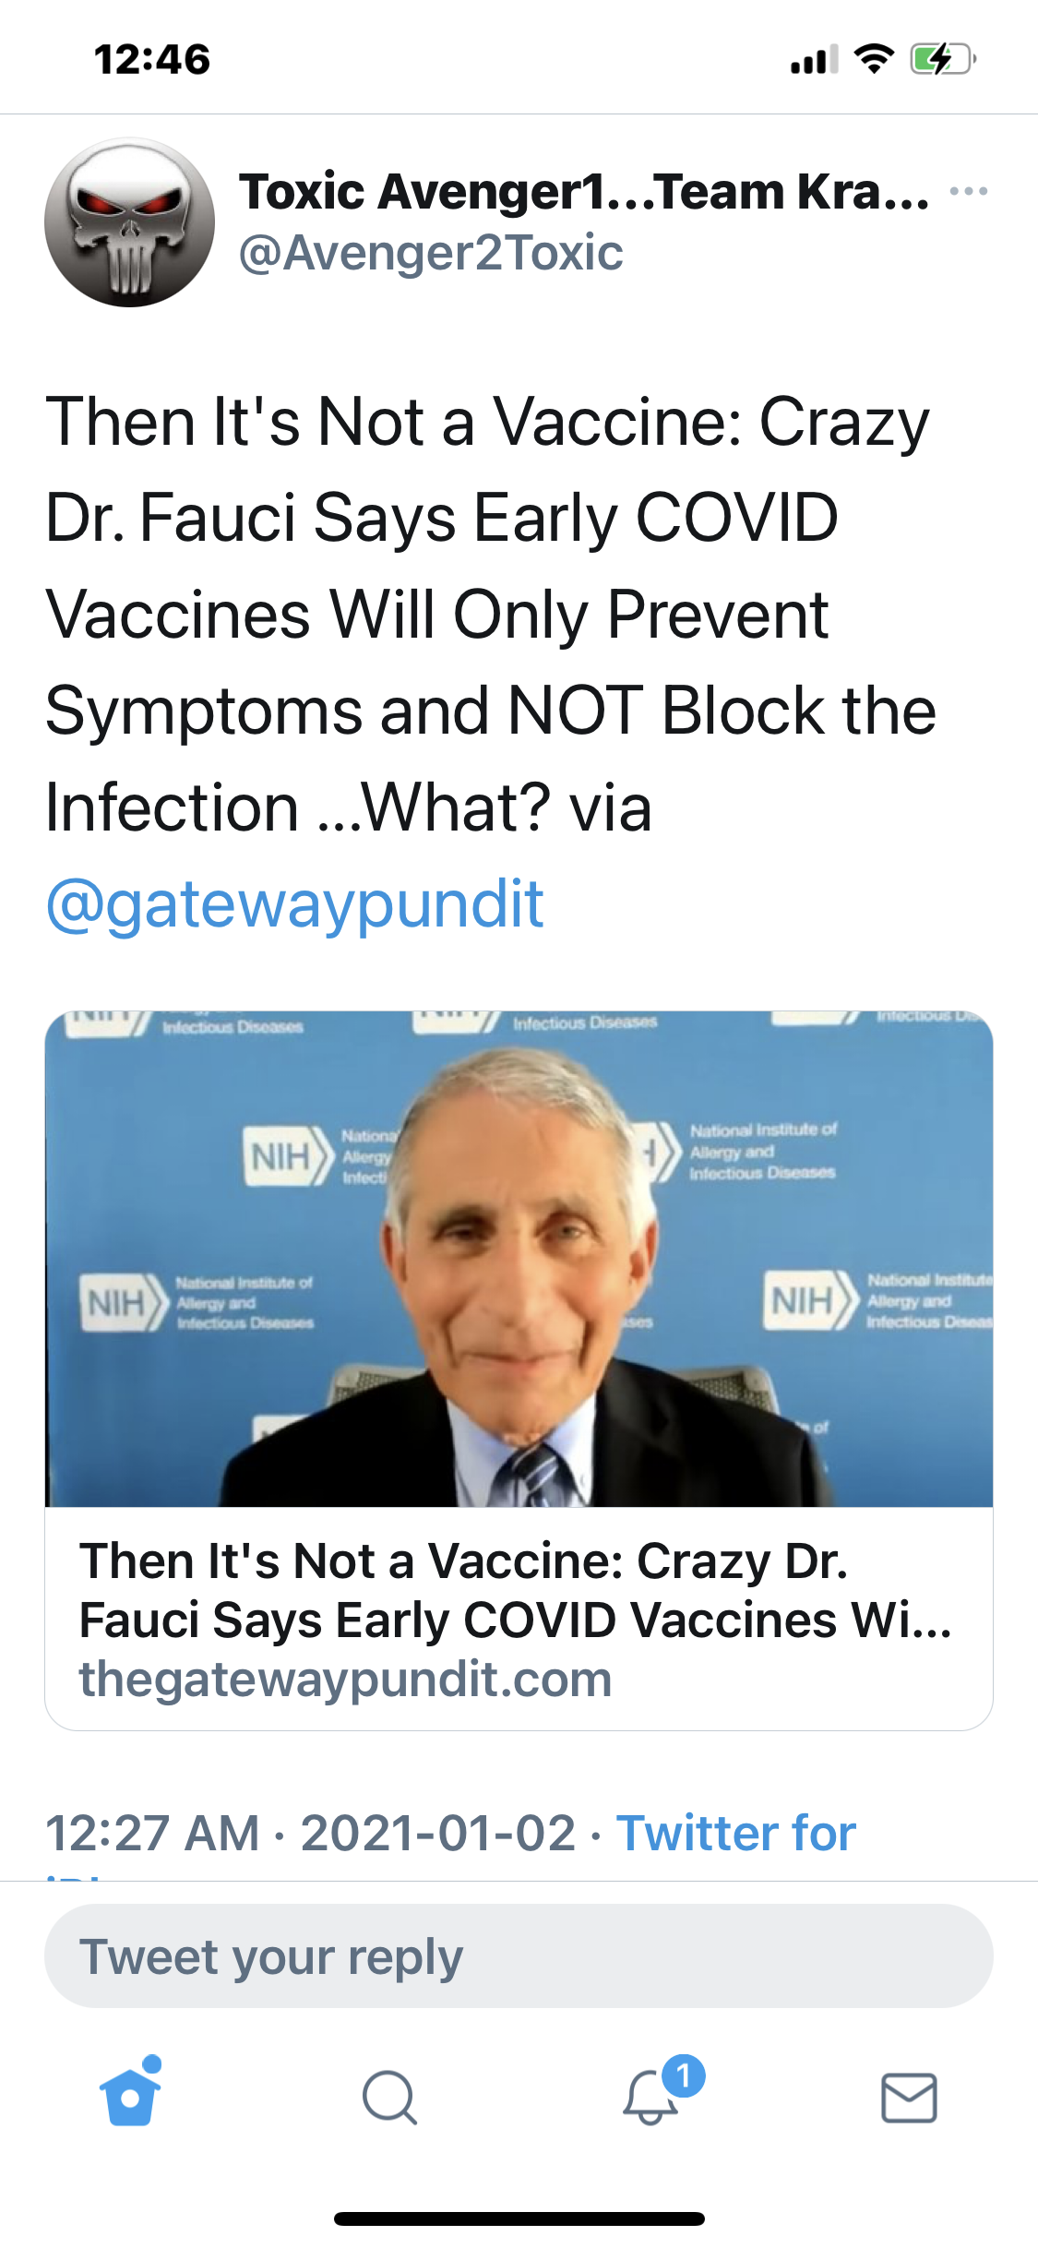This screenshot has width=1038, height=2248.
Task: Tap the Tweet your reply field
Action: (519, 1955)
